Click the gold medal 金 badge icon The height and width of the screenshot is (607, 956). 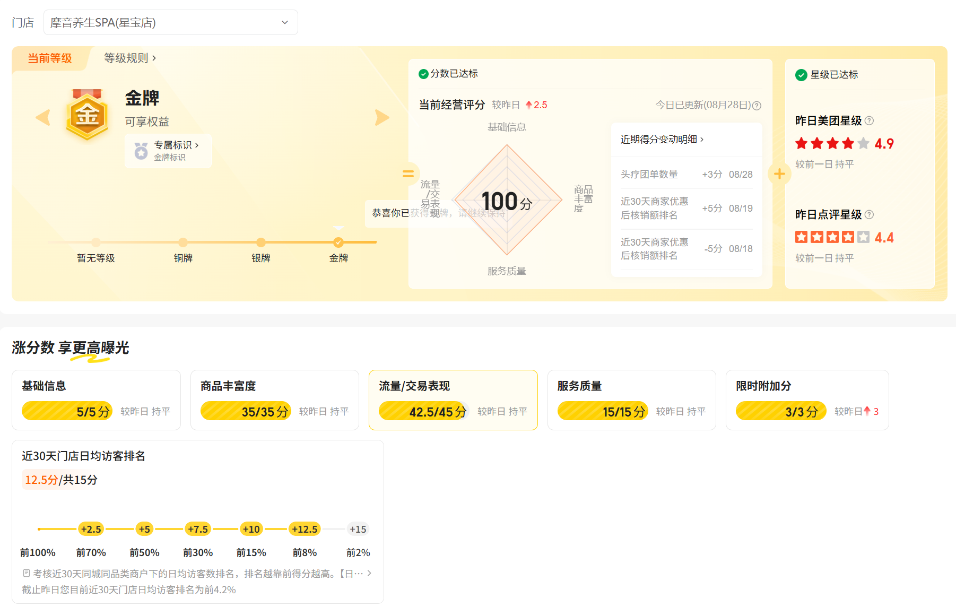tap(87, 115)
